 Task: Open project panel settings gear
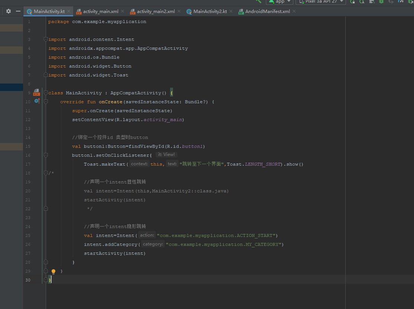(9, 12)
